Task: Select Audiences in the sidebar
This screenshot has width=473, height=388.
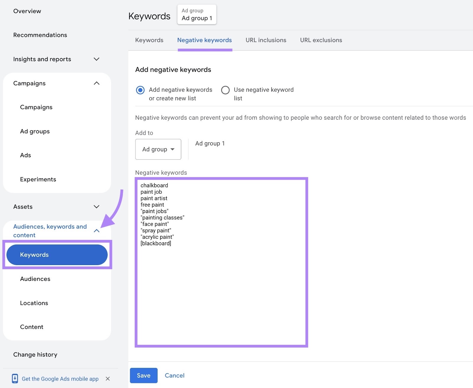Action: (x=35, y=279)
